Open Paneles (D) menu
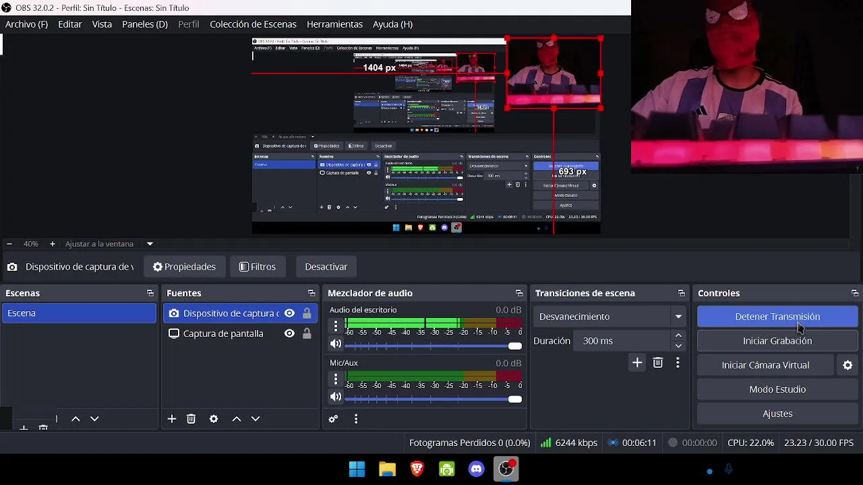 (145, 24)
